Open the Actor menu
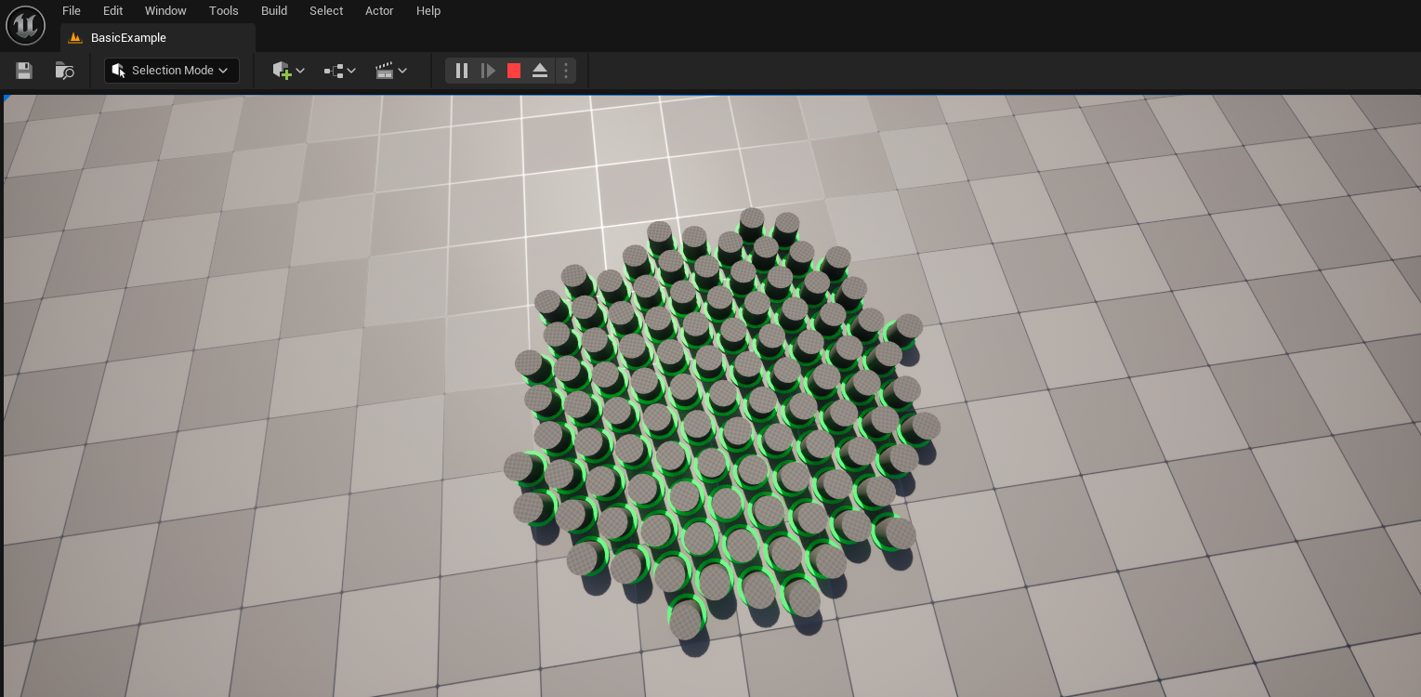The width and height of the screenshot is (1421, 697). click(x=379, y=11)
